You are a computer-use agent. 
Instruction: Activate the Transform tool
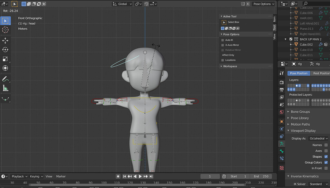[5, 68]
